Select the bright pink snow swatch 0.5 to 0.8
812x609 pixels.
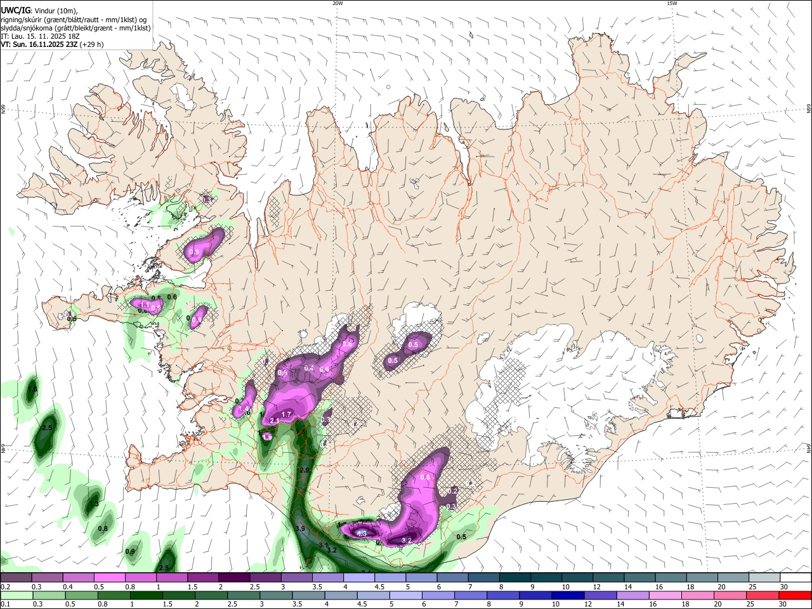pyautogui.click(x=109, y=577)
